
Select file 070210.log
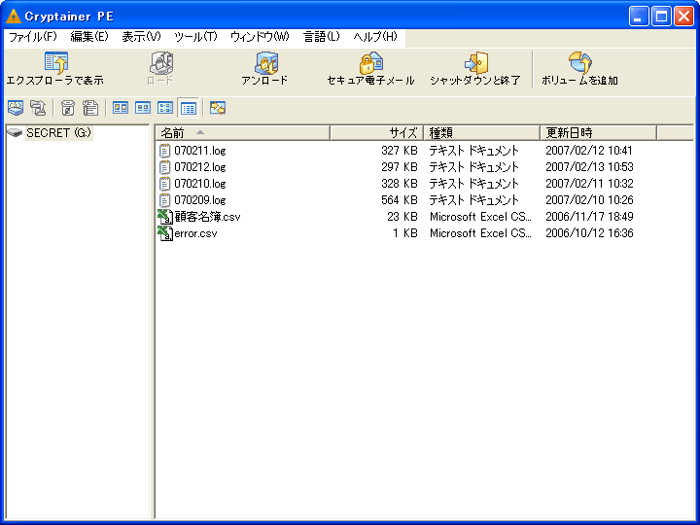pos(200,184)
